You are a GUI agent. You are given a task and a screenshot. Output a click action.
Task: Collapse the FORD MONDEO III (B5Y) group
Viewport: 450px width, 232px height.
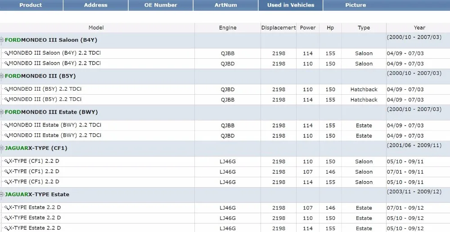2,76
